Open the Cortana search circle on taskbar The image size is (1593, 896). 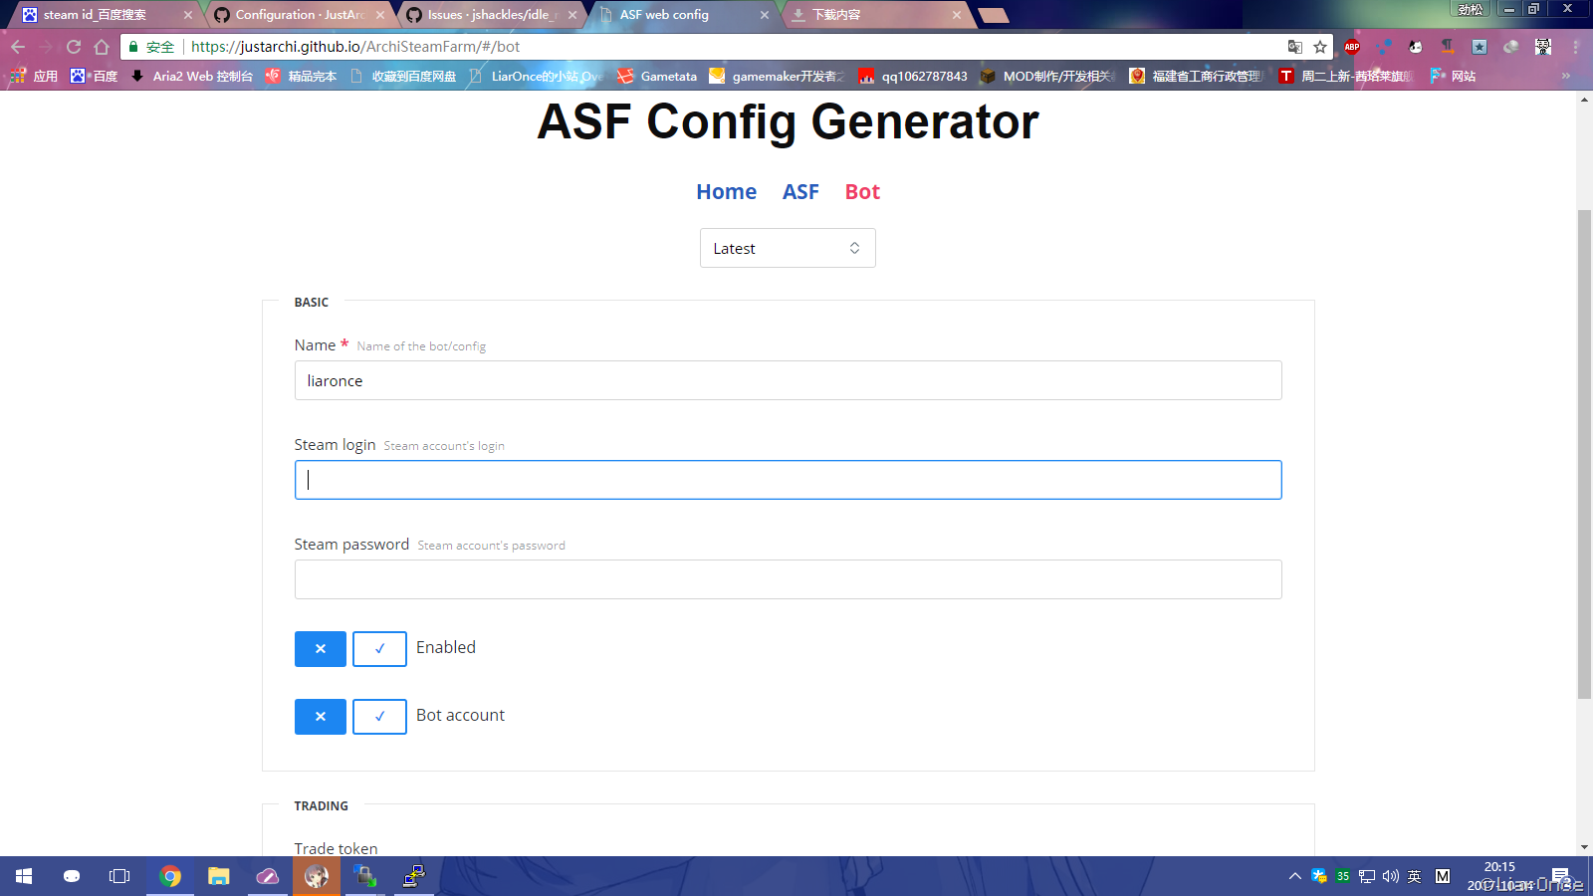coord(72,876)
